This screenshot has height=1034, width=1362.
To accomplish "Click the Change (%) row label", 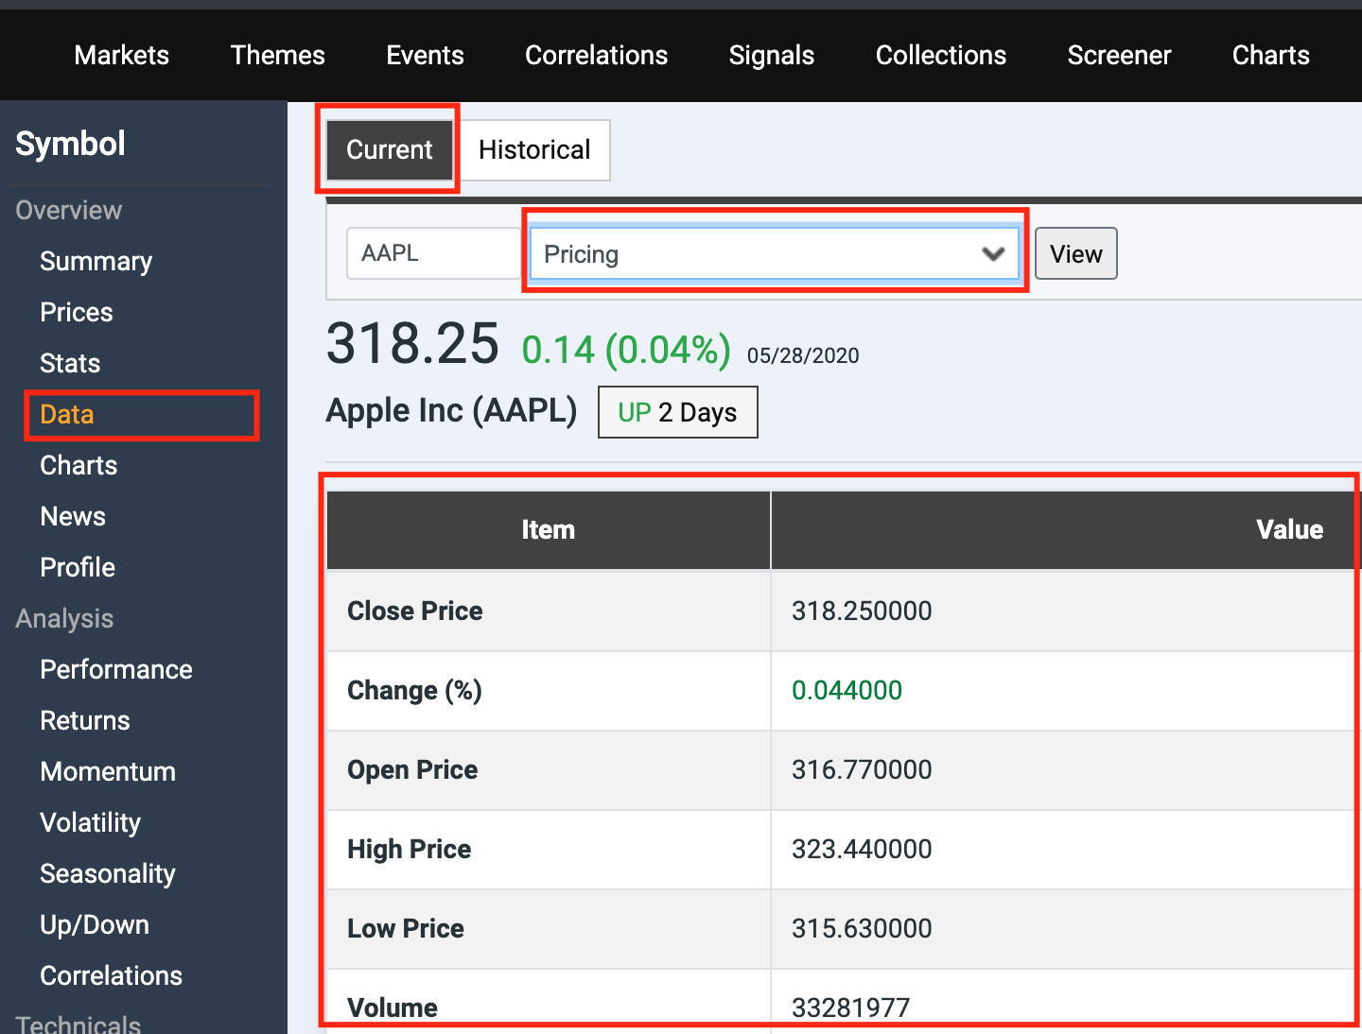I will [414, 690].
